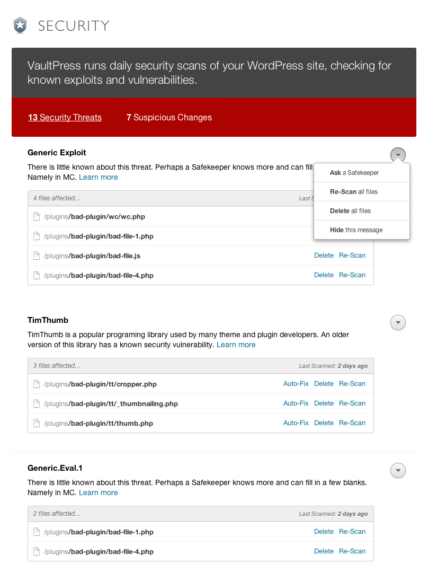Delete the tt/cropper.php file
The width and height of the screenshot is (428, 572).
click(324, 383)
